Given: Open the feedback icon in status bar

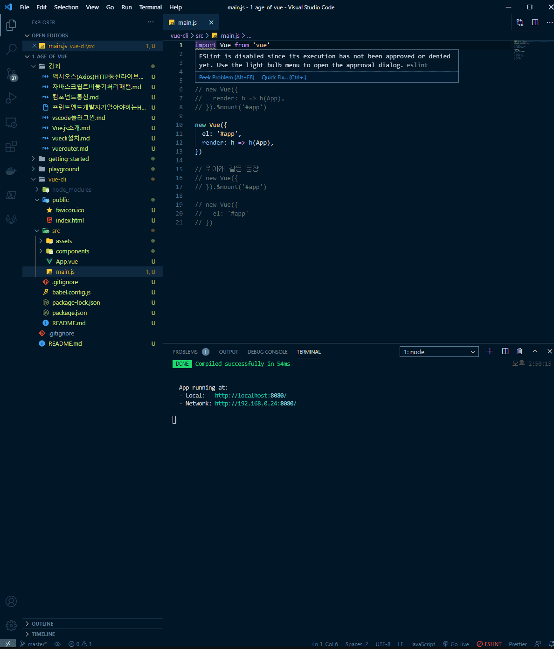Looking at the screenshot, I should 538,644.
